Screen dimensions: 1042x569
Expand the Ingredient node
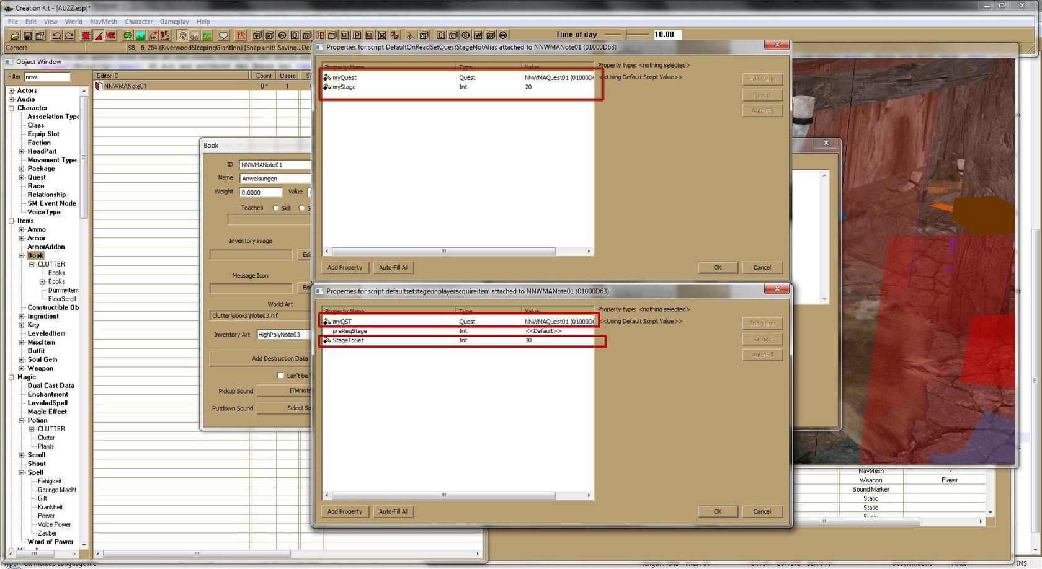tap(22, 316)
